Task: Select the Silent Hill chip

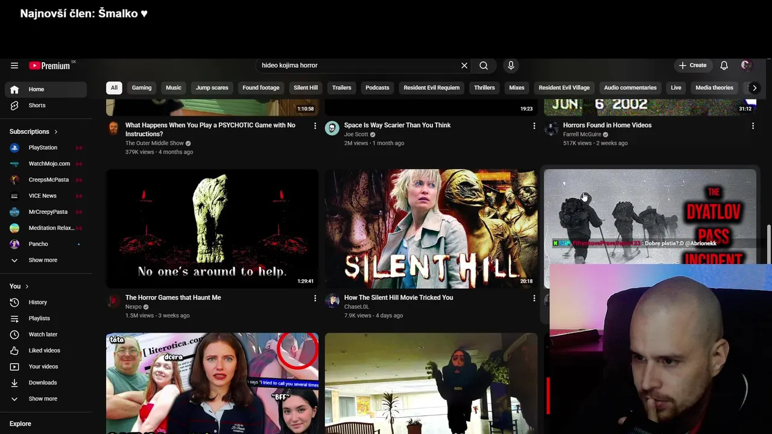Action: pos(306,88)
